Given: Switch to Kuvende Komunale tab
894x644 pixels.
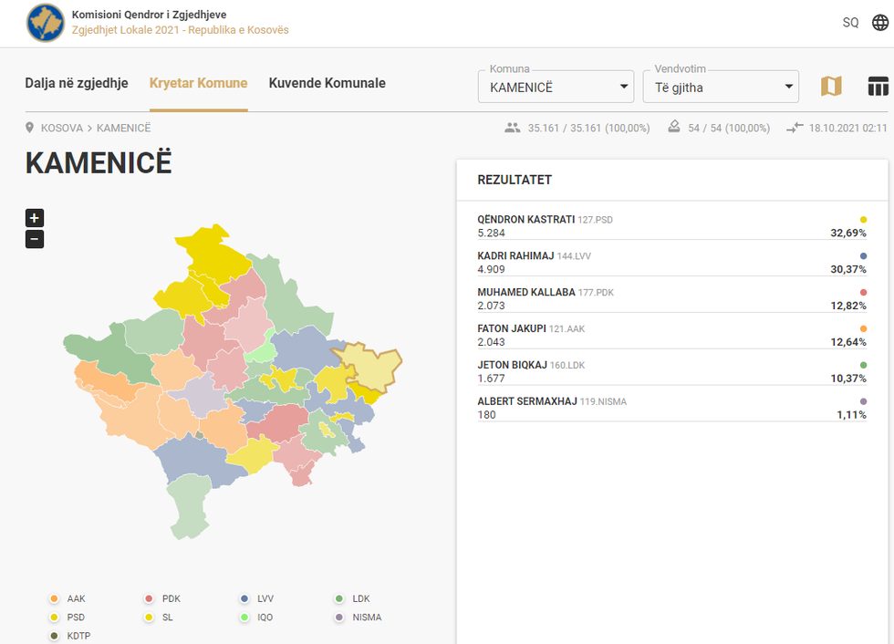Looking at the screenshot, I should [x=327, y=83].
